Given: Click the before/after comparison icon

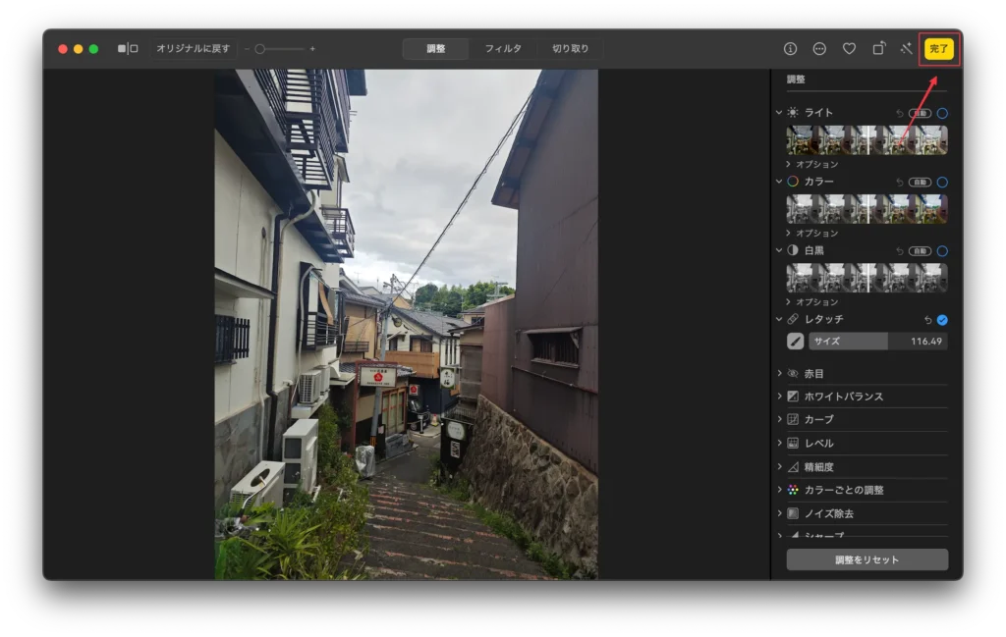Looking at the screenshot, I should coord(128,48).
